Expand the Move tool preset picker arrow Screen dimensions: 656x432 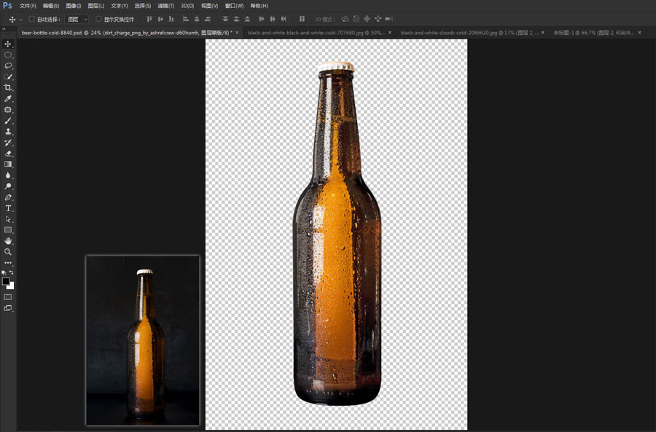tap(20, 19)
